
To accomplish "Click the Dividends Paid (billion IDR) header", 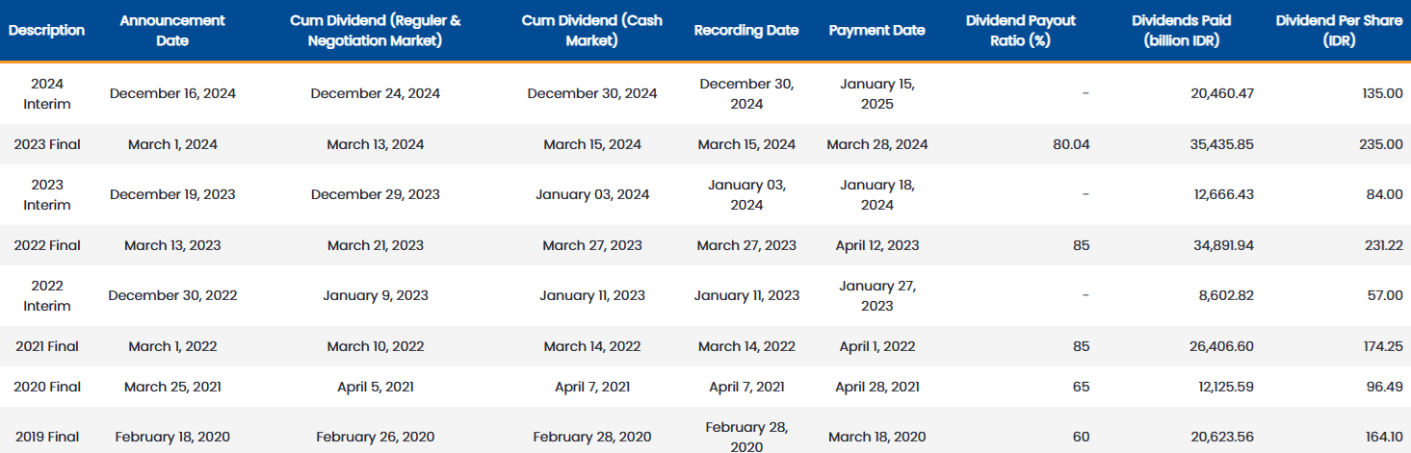I will click(1182, 30).
